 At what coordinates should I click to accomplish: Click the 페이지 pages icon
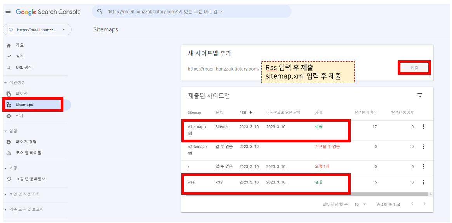point(9,93)
